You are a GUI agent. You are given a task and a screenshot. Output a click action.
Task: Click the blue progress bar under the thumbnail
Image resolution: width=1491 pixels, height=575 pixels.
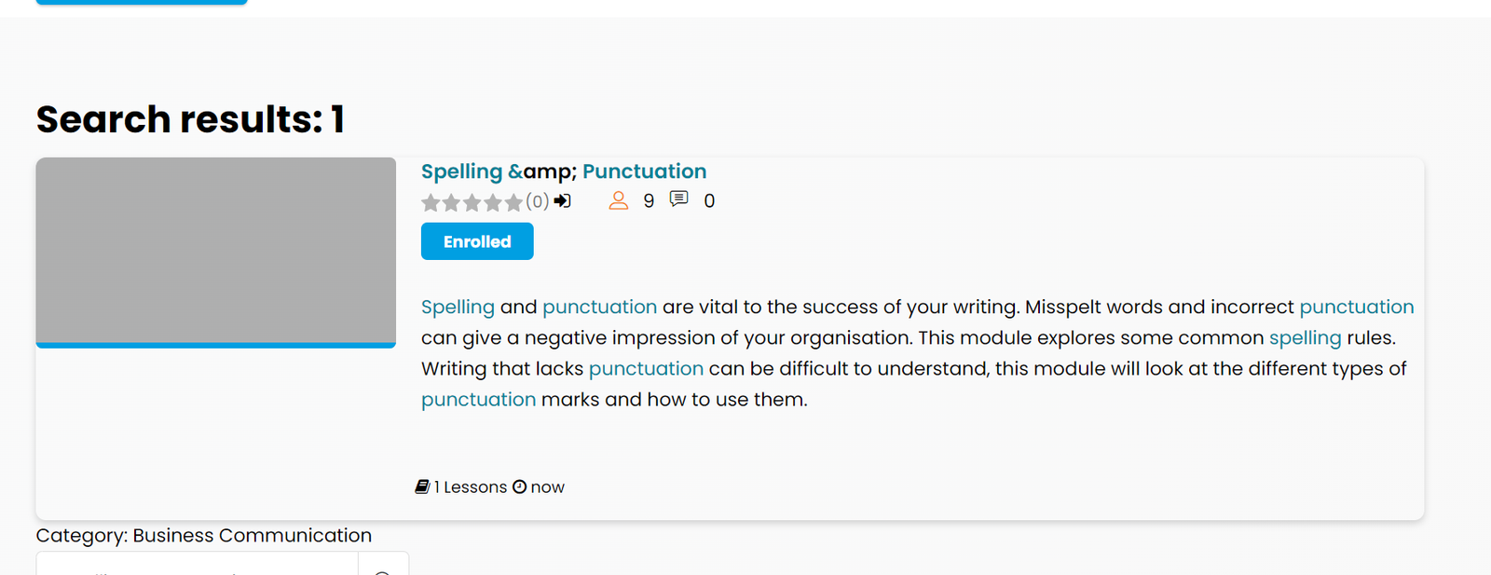[x=215, y=345]
